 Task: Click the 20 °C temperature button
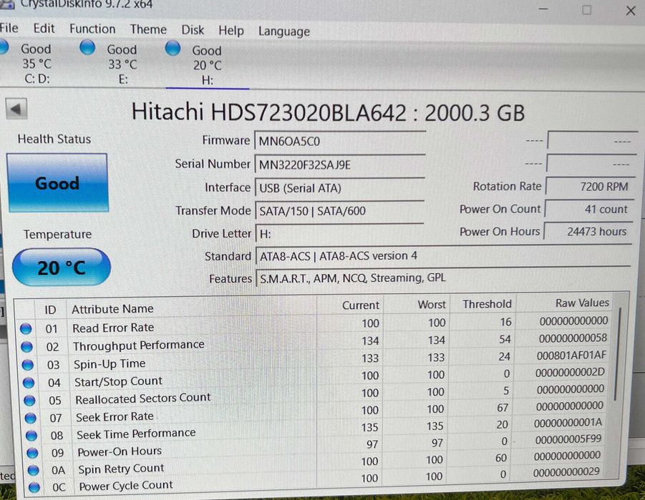click(x=62, y=268)
